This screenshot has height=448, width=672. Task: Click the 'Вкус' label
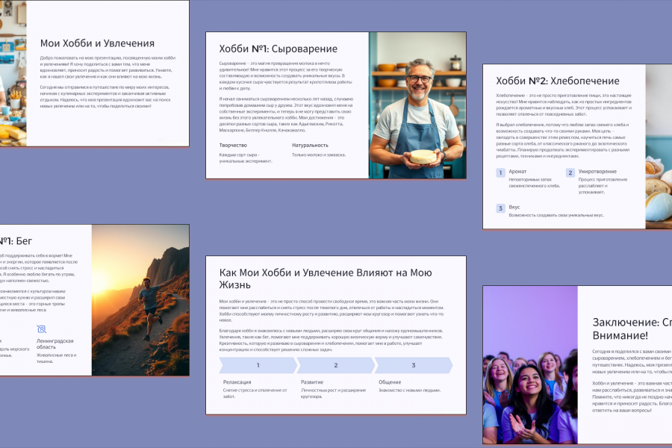(514, 207)
